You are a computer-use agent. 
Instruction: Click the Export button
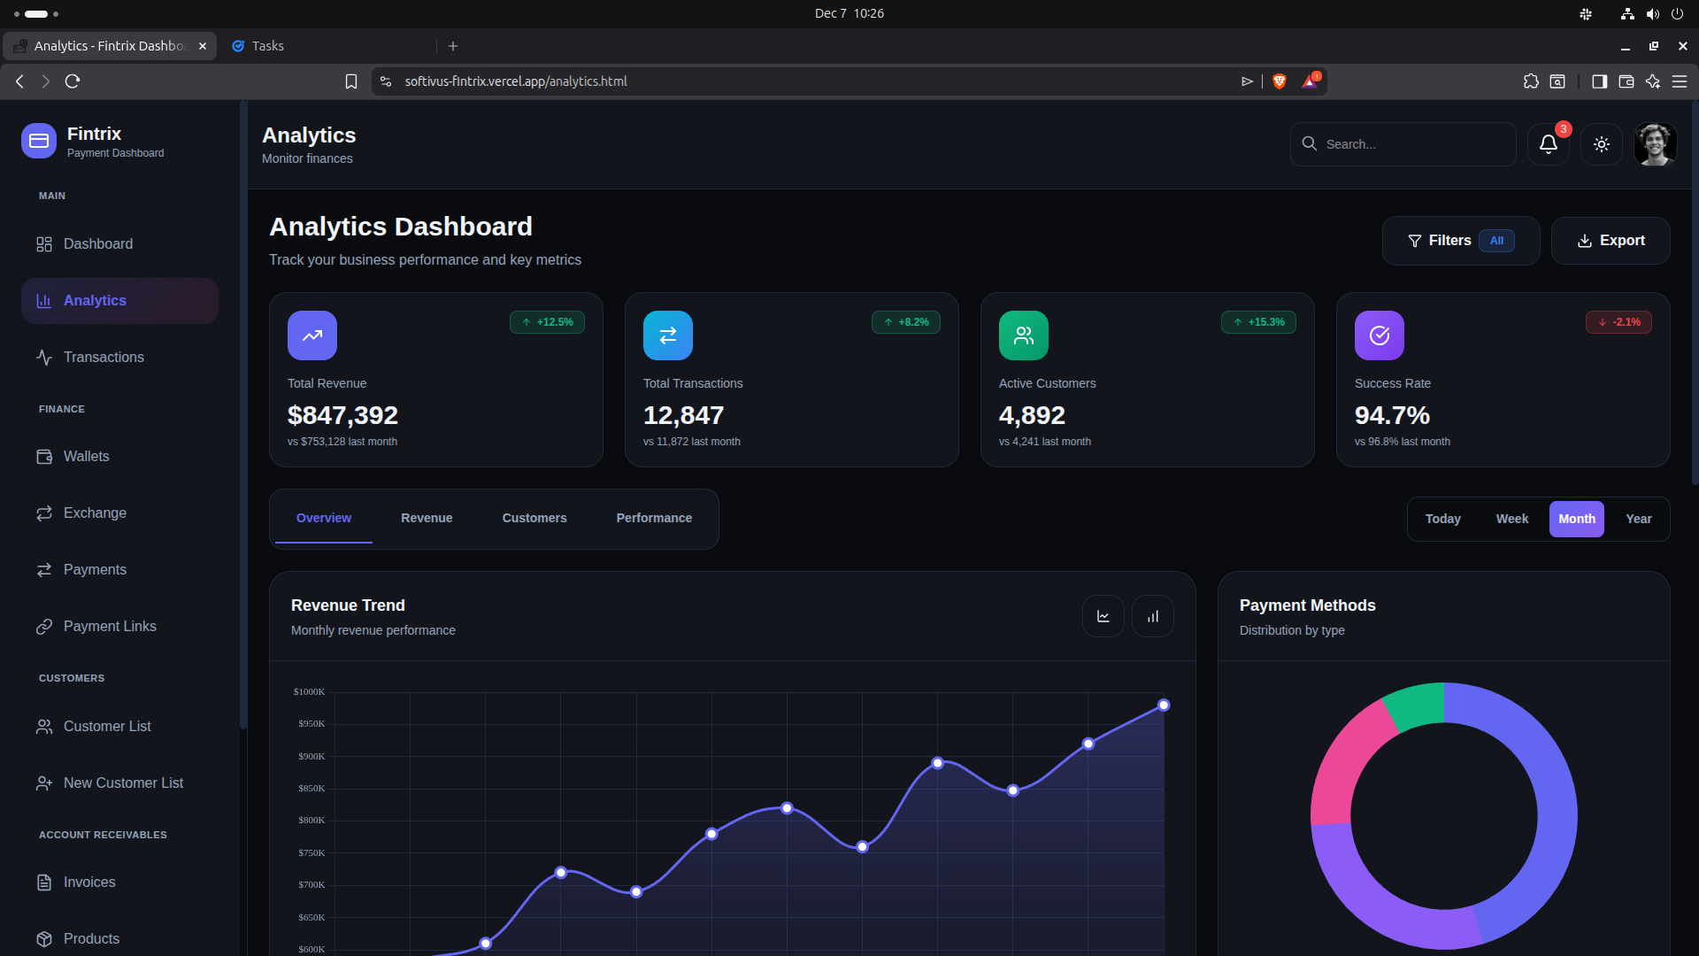[1610, 240]
